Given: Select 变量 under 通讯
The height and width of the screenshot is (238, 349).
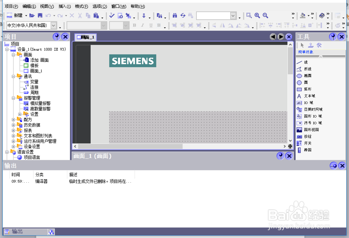Looking at the screenshot, I should click(x=34, y=82).
